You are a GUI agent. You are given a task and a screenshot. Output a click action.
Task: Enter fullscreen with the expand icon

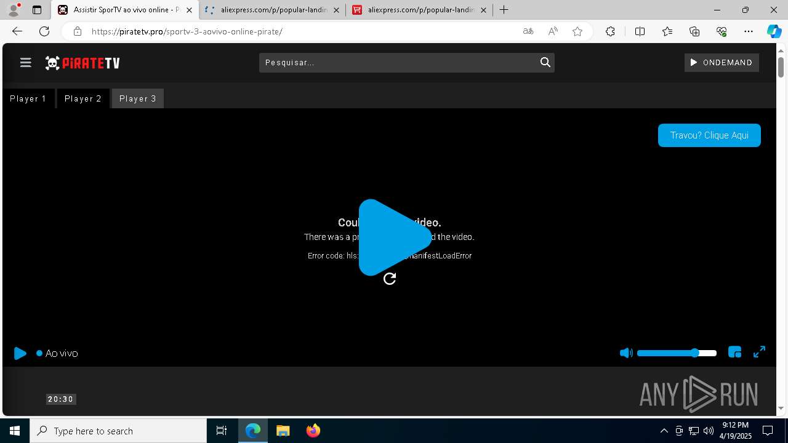(x=759, y=351)
